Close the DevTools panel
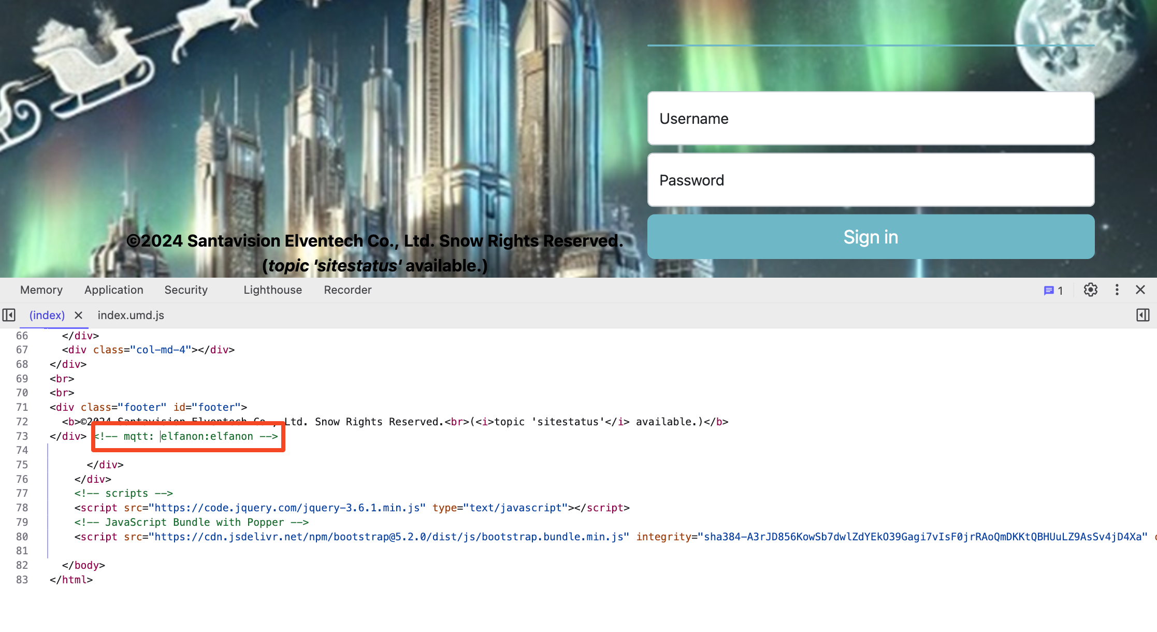Screen dimensions: 1157x632 [x=1140, y=290]
